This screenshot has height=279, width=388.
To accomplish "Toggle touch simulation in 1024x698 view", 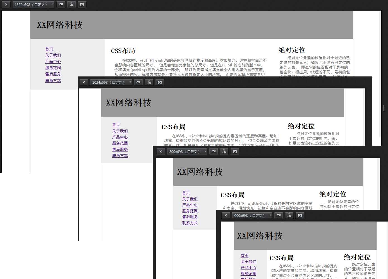I will click(x=149, y=82).
